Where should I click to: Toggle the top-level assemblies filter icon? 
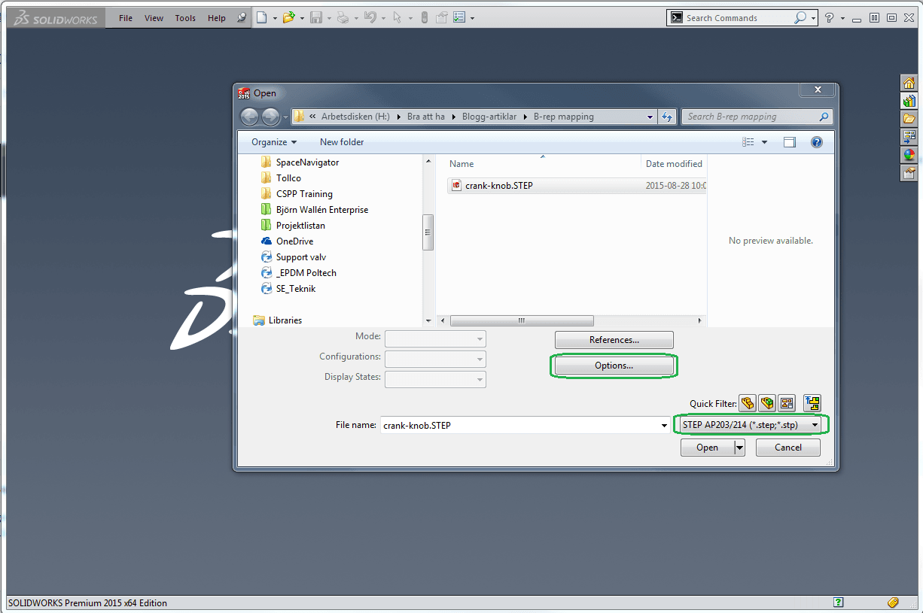coord(812,403)
